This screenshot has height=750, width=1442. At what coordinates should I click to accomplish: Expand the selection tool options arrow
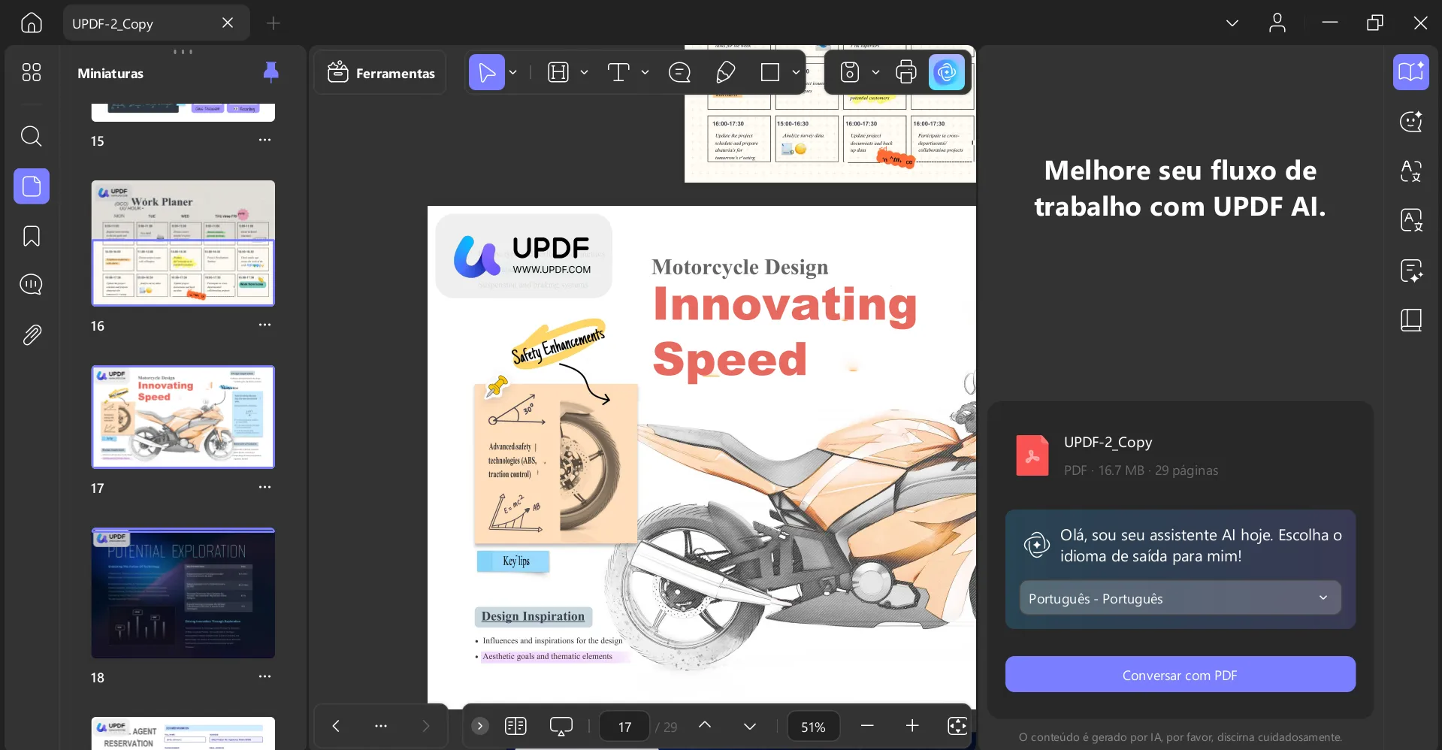513,73
